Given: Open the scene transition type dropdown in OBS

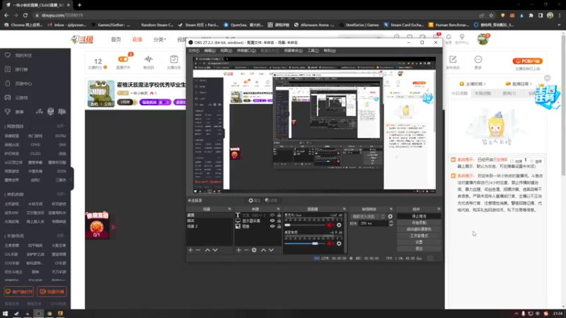Looking at the screenshot, I should [x=368, y=216].
